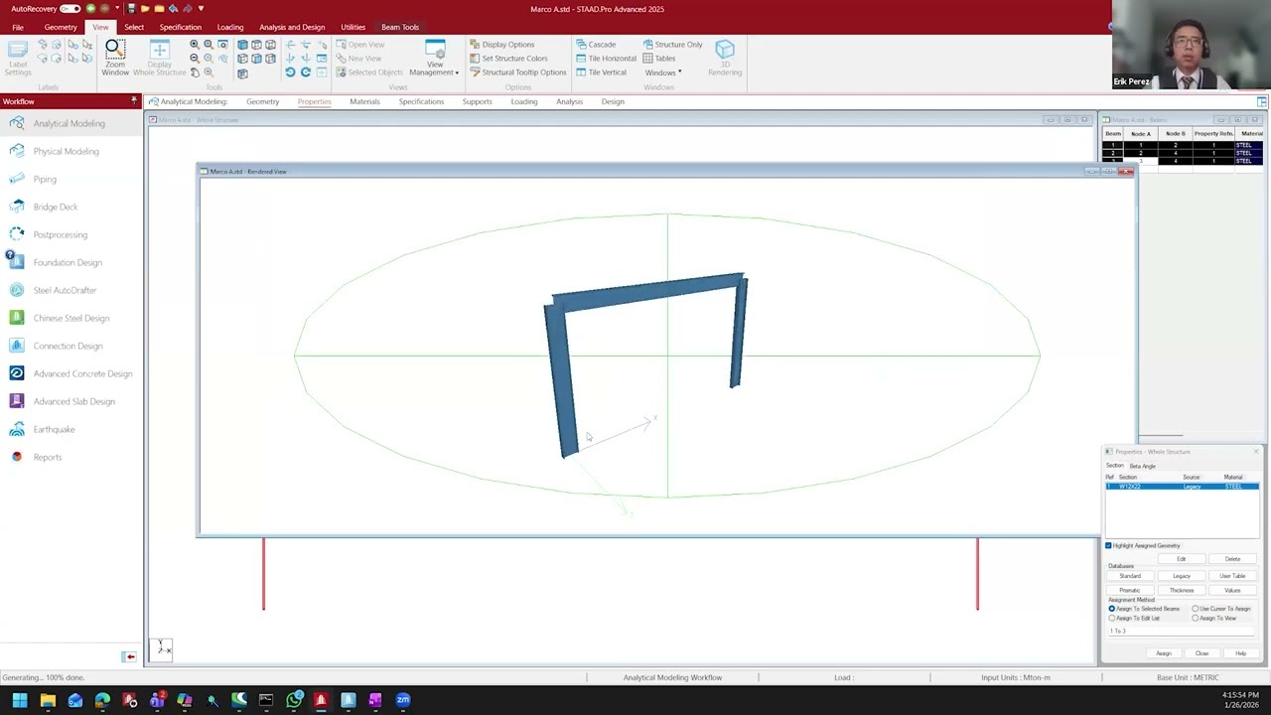
Task: Open the Chinese Steel Design workflow
Action: click(x=71, y=318)
